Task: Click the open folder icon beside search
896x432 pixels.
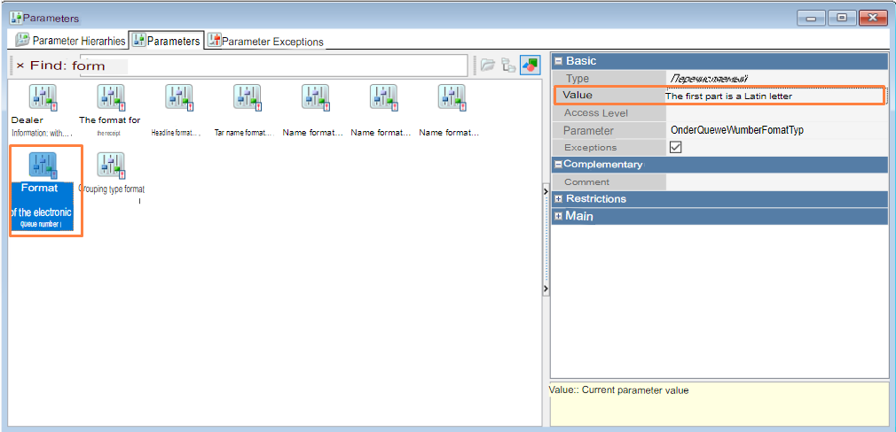Action: pos(487,65)
